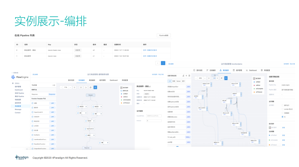Click the Request node on the canvas
Viewport: 299px width, 167px height.
coord(91,95)
